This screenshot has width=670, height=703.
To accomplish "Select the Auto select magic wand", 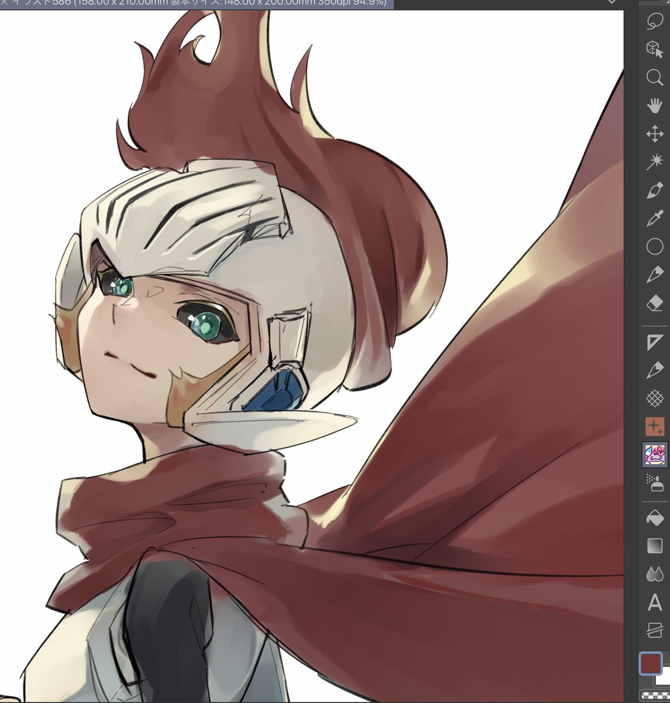I will (654, 162).
